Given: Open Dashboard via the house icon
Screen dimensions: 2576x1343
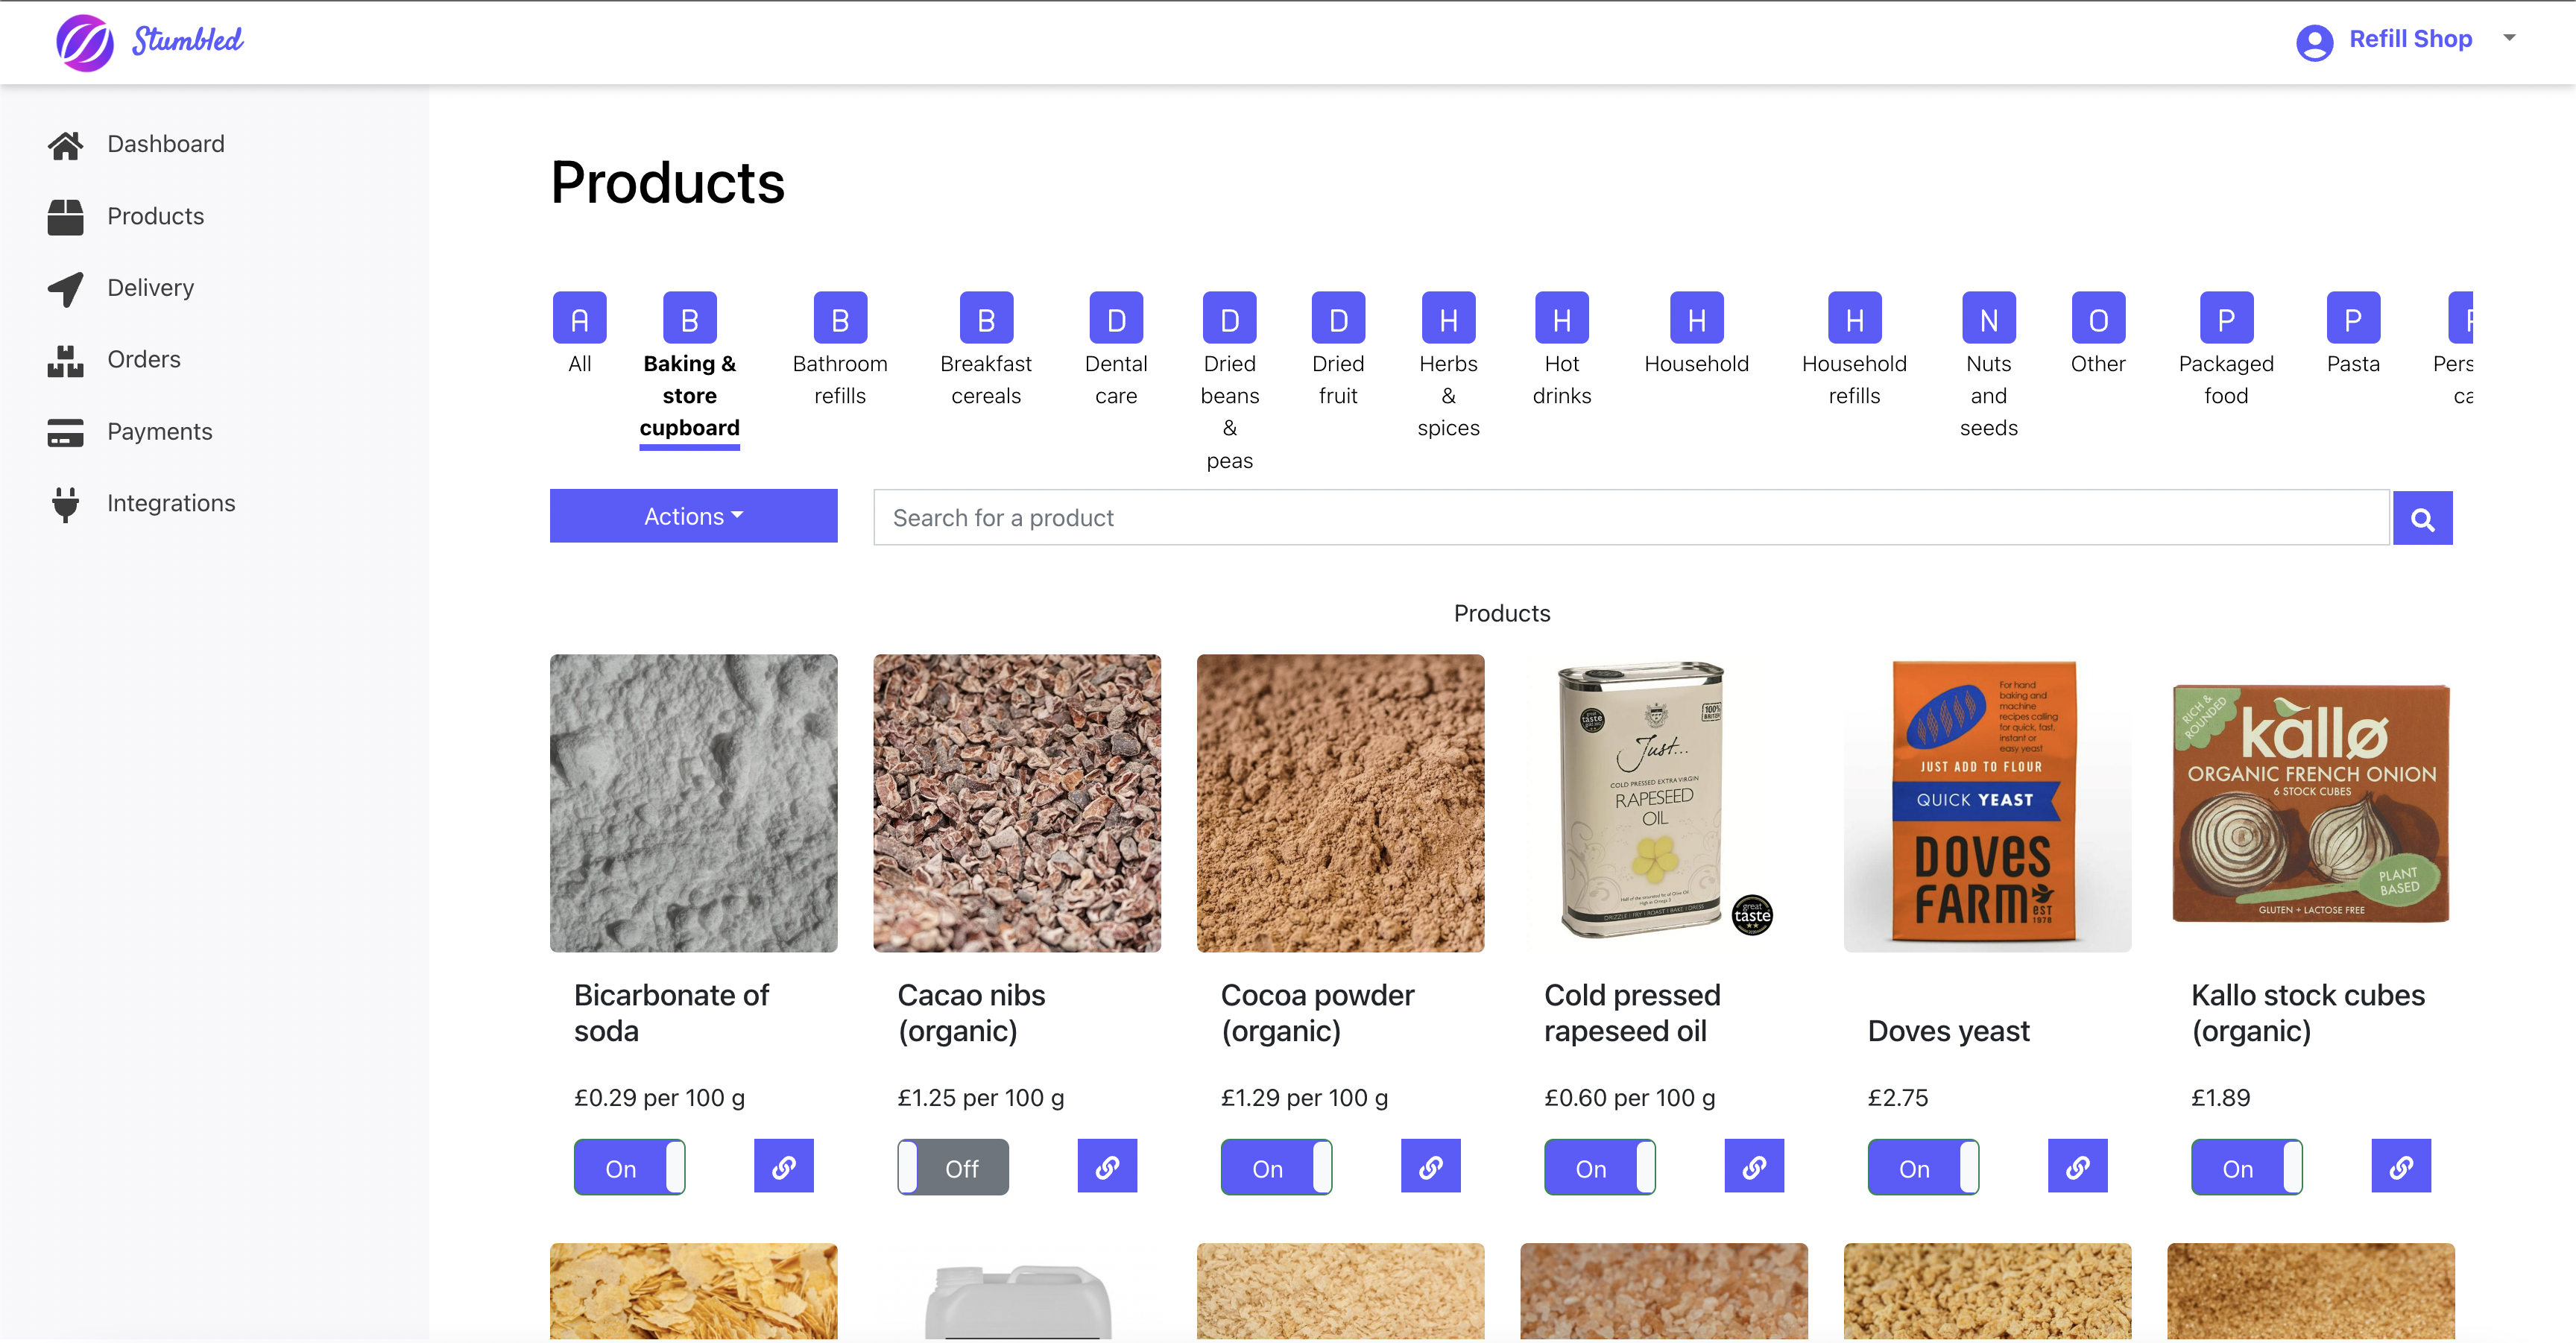Looking at the screenshot, I should tap(65, 145).
